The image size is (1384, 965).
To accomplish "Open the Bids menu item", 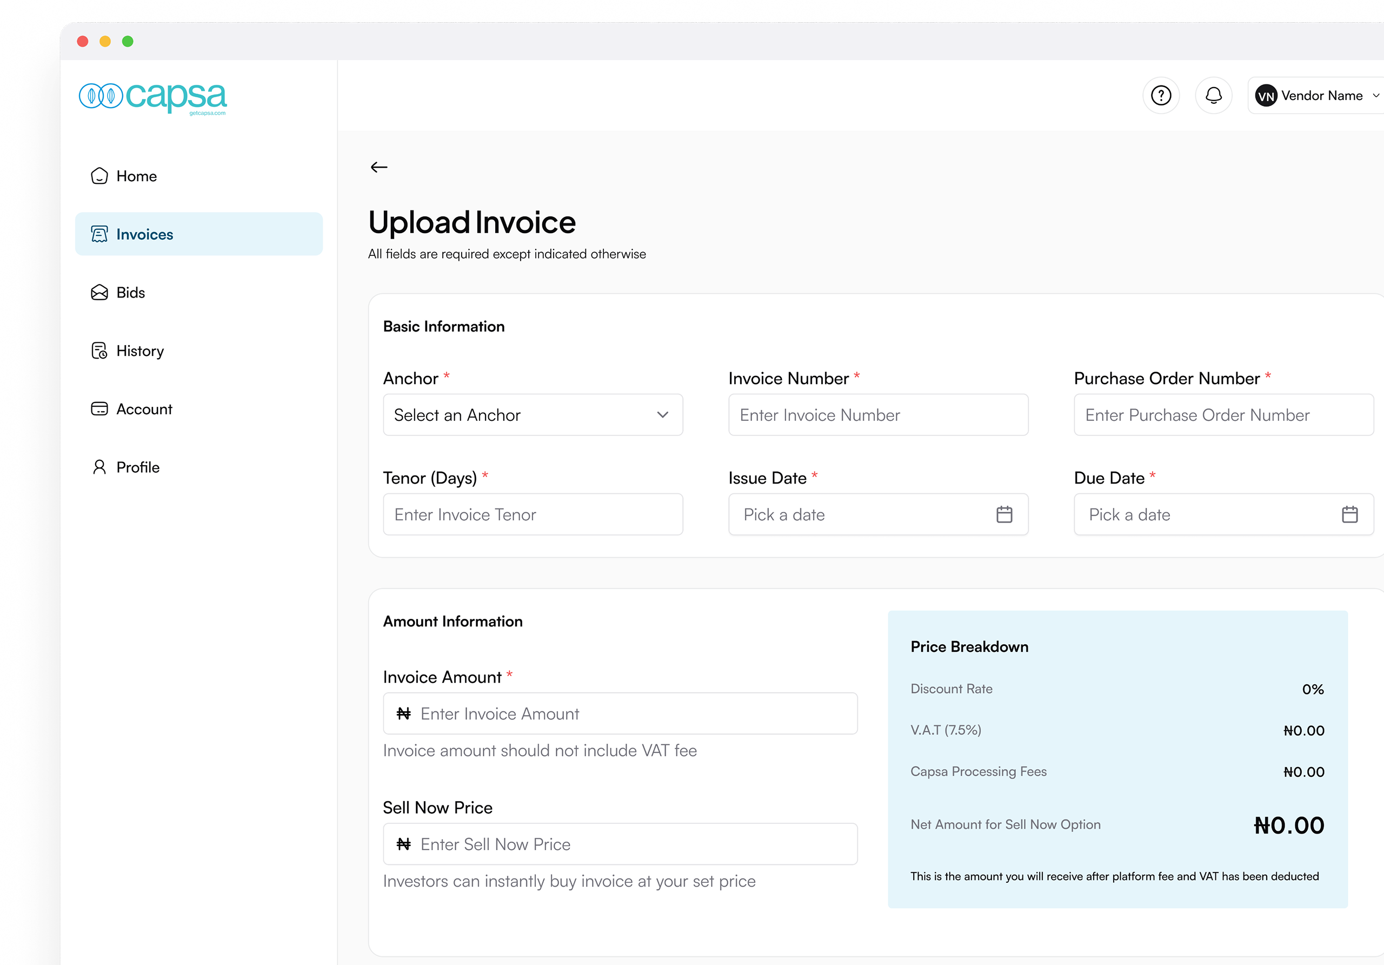I will coord(199,293).
